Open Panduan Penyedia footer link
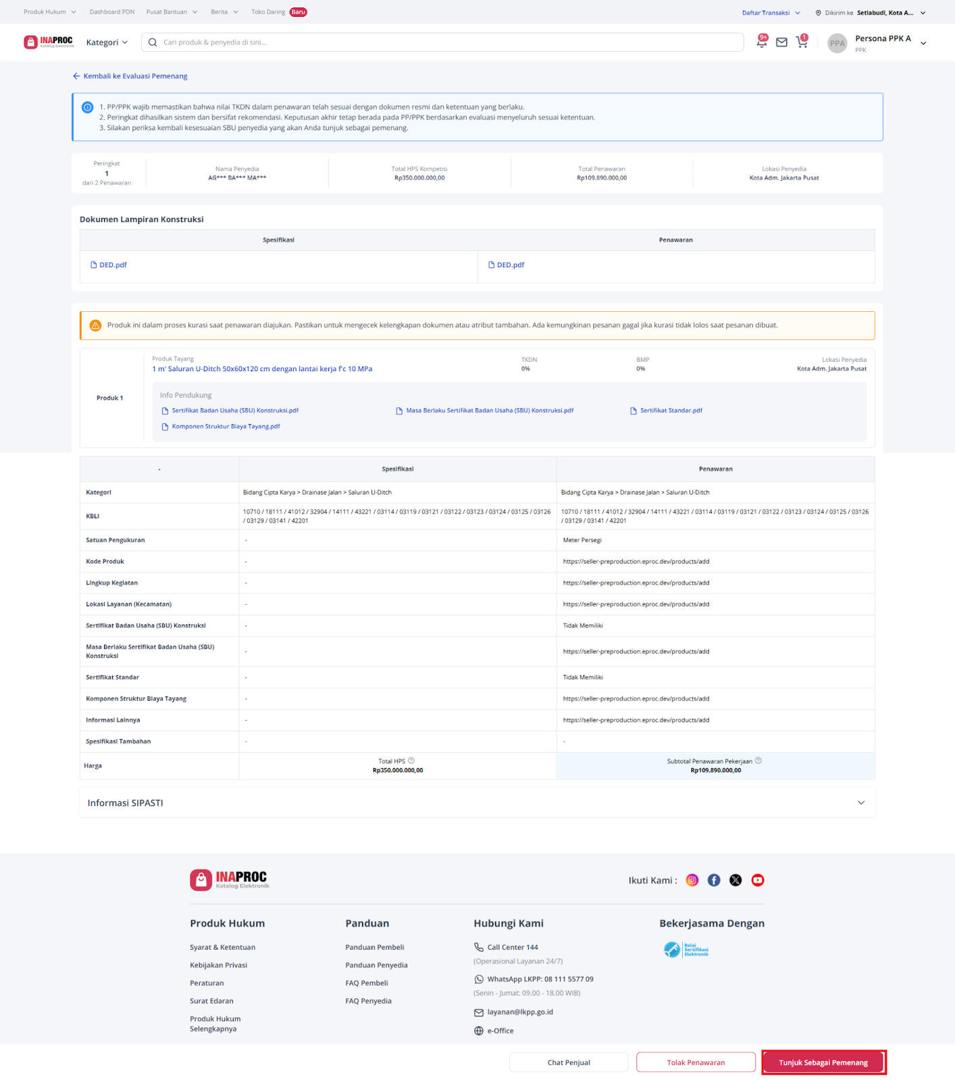 tap(376, 965)
